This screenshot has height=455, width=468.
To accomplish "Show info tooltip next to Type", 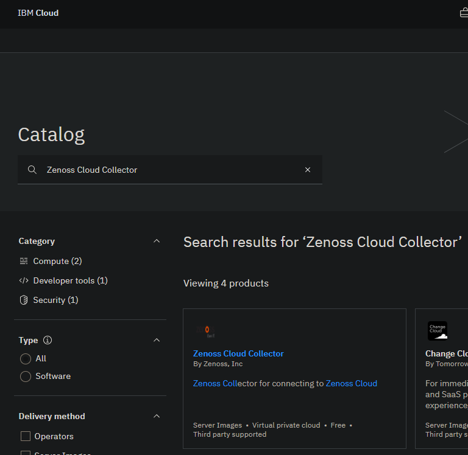I will pos(48,340).
